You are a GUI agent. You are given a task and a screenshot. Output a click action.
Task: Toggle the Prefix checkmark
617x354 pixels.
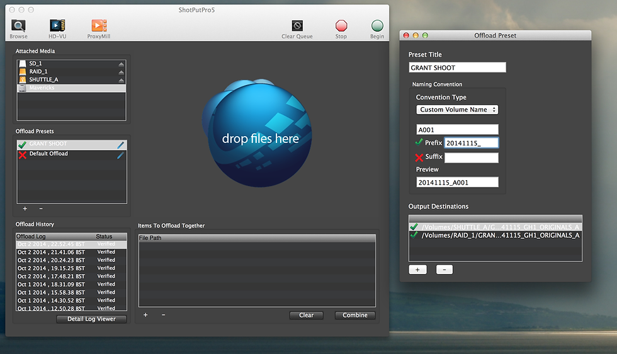pyautogui.click(x=419, y=142)
